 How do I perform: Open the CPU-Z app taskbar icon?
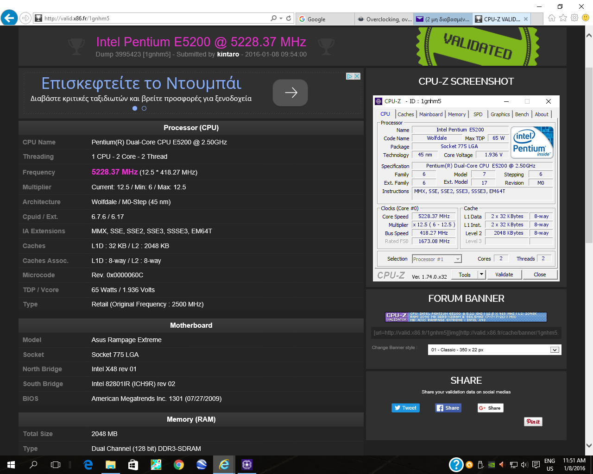click(x=247, y=465)
